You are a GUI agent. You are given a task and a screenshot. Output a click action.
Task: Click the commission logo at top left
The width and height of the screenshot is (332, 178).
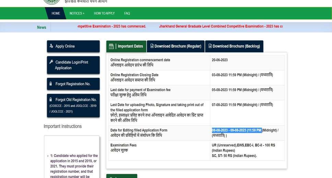coord(51,2)
